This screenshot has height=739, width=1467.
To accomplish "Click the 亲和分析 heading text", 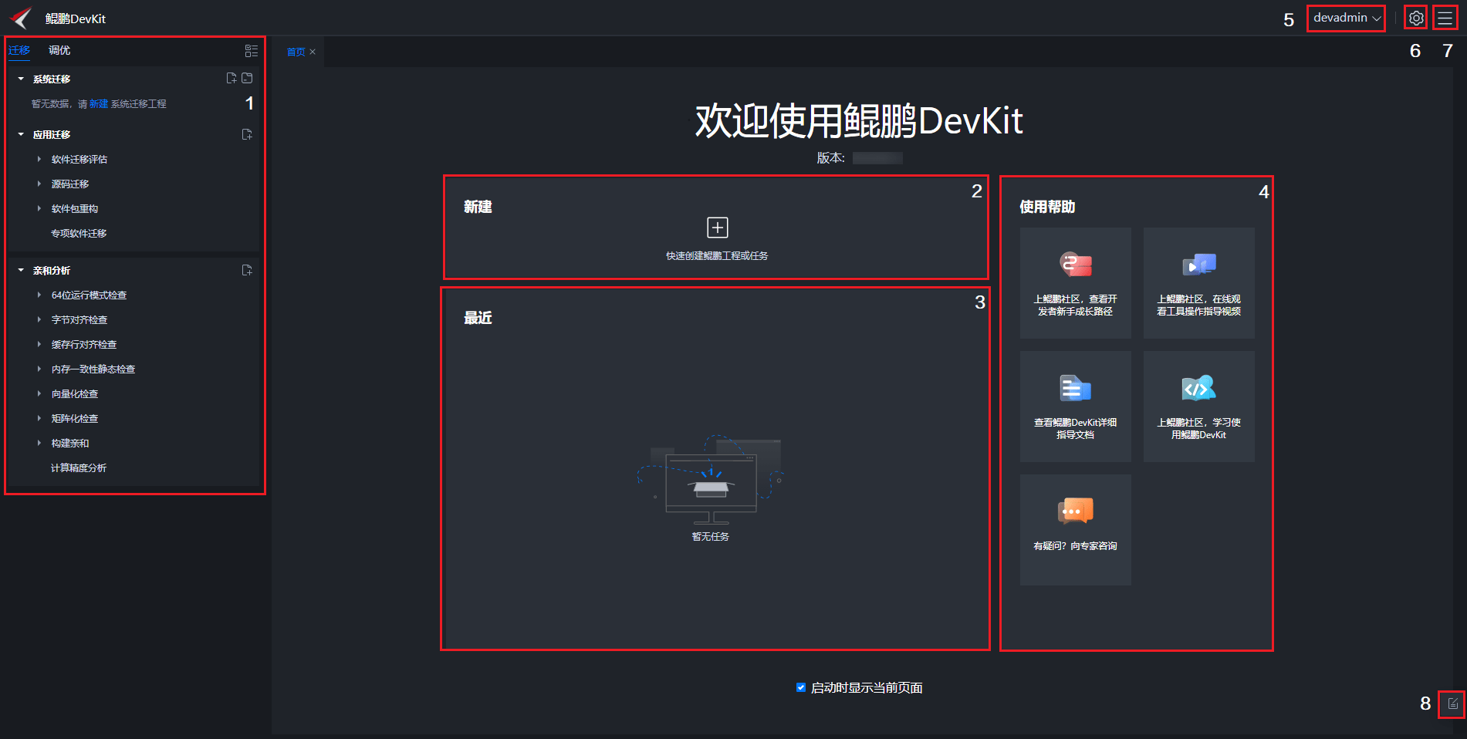I will (52, 270).
